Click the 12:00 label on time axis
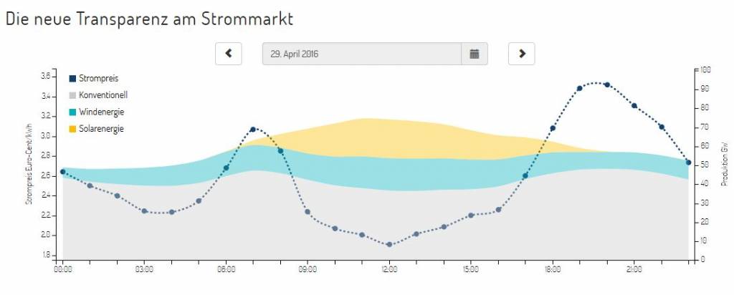Screen dimensions: 734x295 389,270
